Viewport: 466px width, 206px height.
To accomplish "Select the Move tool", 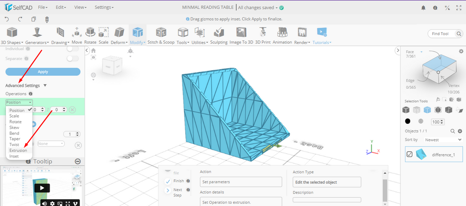I will pyautogui.click(x=76, y=35).
